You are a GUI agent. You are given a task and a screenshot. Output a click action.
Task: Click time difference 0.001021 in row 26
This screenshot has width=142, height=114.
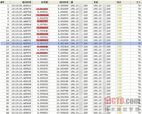(43, 72)
